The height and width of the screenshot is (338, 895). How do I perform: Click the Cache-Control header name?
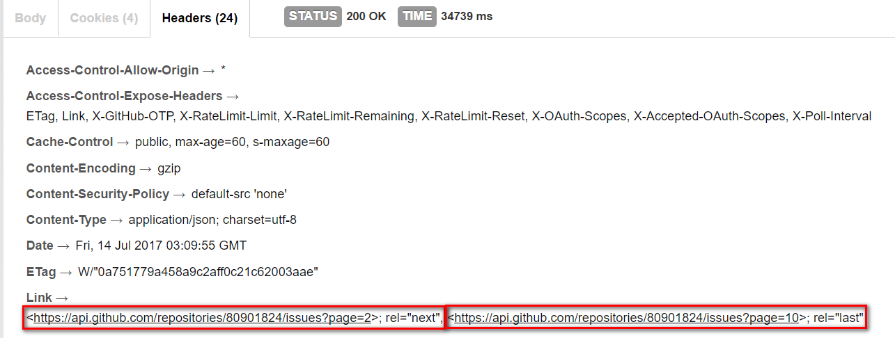[x=70, y=142]
